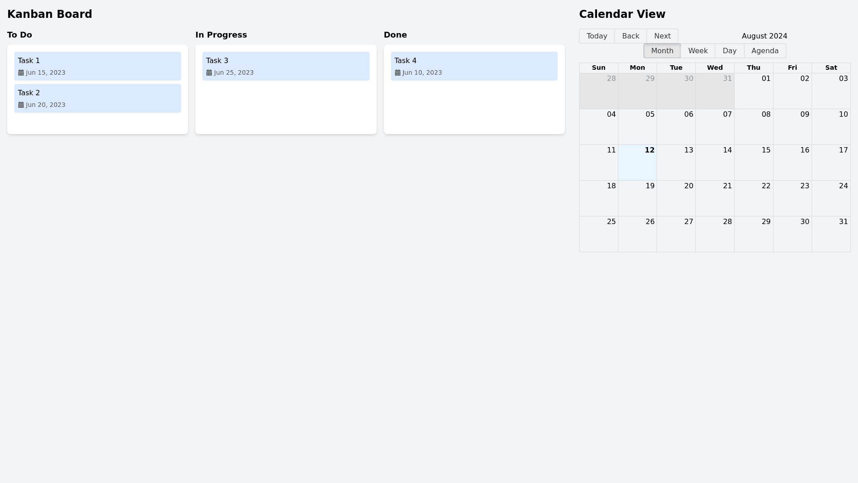The height and width of the screenshot is (483, 858).
Task: Click the highlighted date 12 cell
Action: coord(637,163)
